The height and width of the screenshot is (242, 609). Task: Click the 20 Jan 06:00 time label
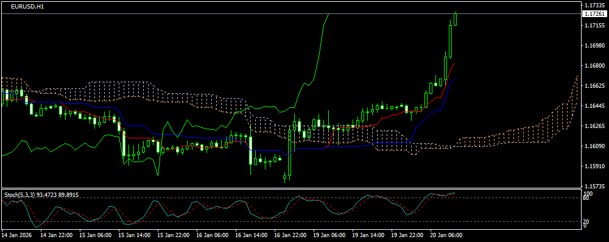pyautogui.click(x=446, y=235)
